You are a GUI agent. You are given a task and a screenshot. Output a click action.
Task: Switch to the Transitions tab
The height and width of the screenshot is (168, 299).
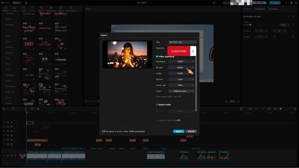pos(51,9)
